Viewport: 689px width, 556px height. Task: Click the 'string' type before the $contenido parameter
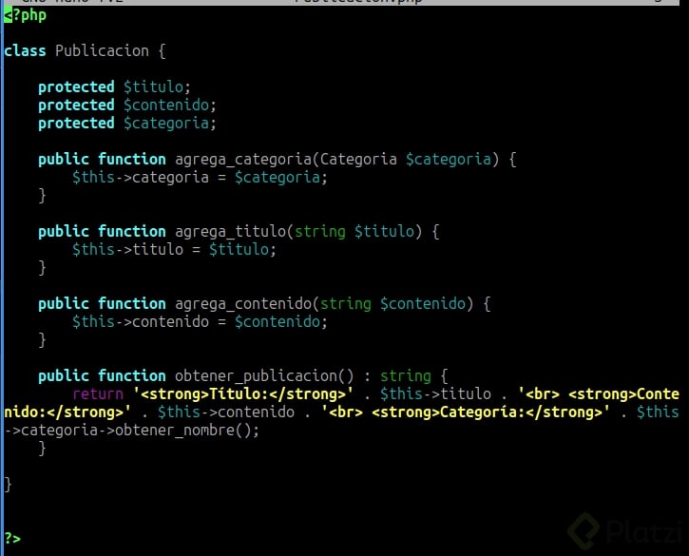pos(345,303)
